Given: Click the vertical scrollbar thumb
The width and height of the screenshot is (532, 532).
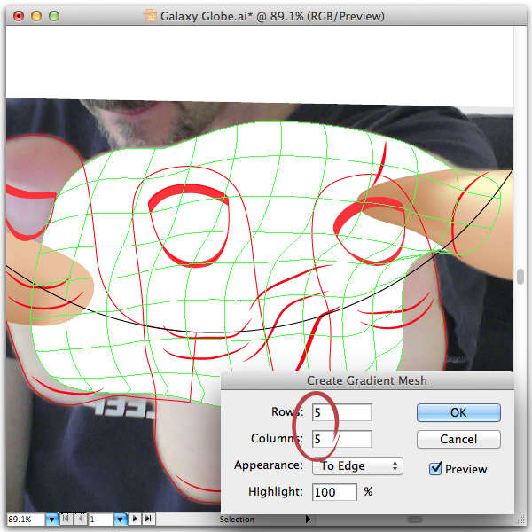Looking at the screenshot, I should pyautogui.click(x=520, y=277).
